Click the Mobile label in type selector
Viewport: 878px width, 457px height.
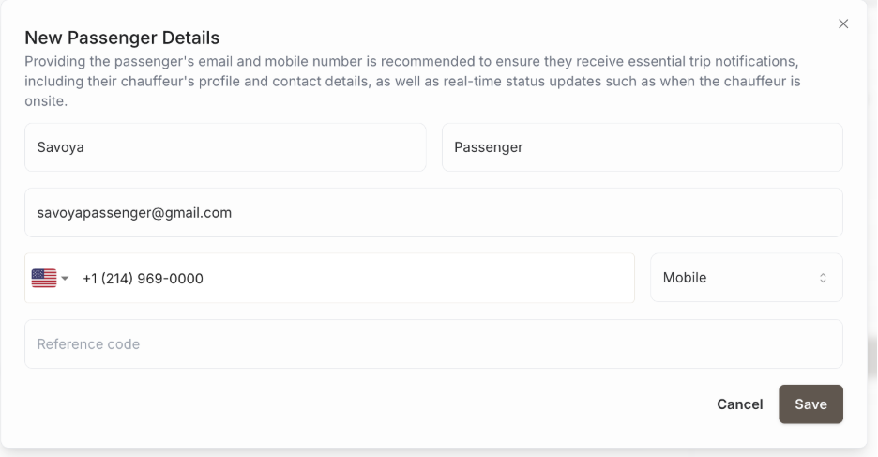[685, 278]
